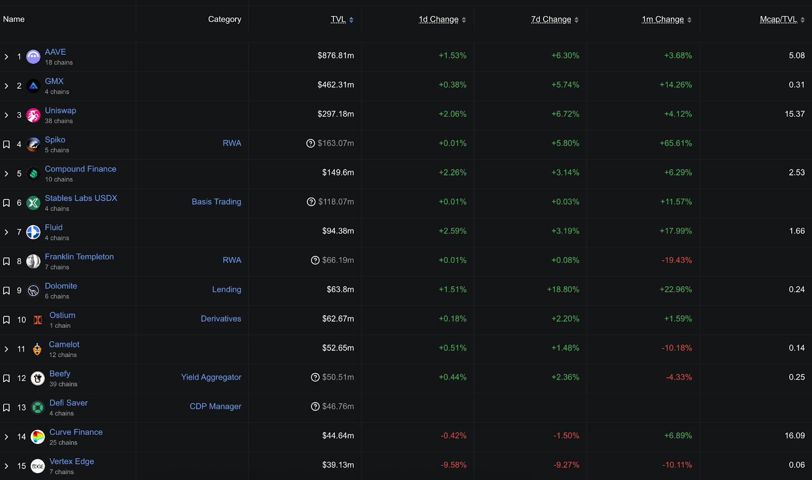Click the Beefy cow logo
The image size is (812, 480).
tap(38, 379)
